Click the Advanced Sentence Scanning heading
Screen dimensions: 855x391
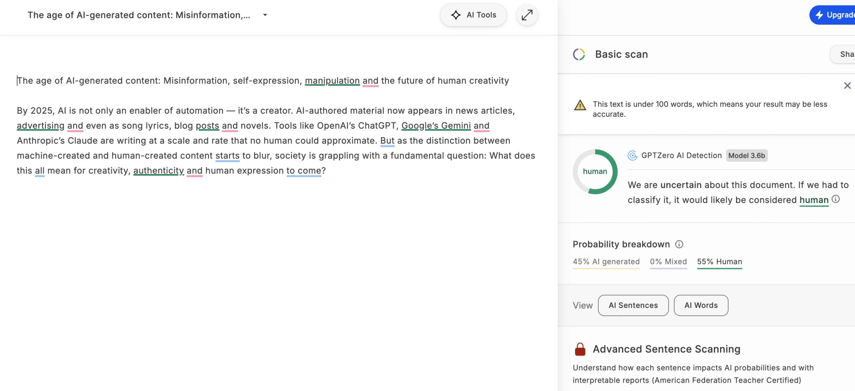click(x=666, y=349)
